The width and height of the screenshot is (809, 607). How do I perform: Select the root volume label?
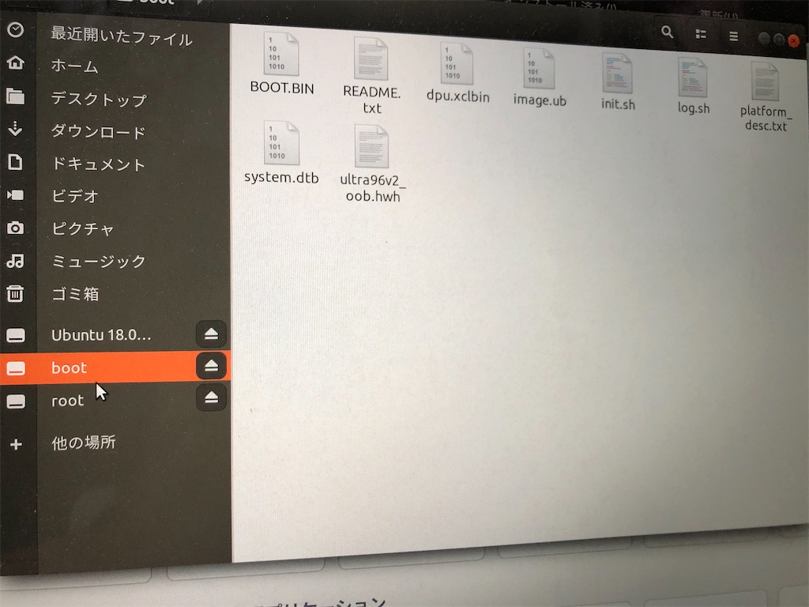point(68,401)
